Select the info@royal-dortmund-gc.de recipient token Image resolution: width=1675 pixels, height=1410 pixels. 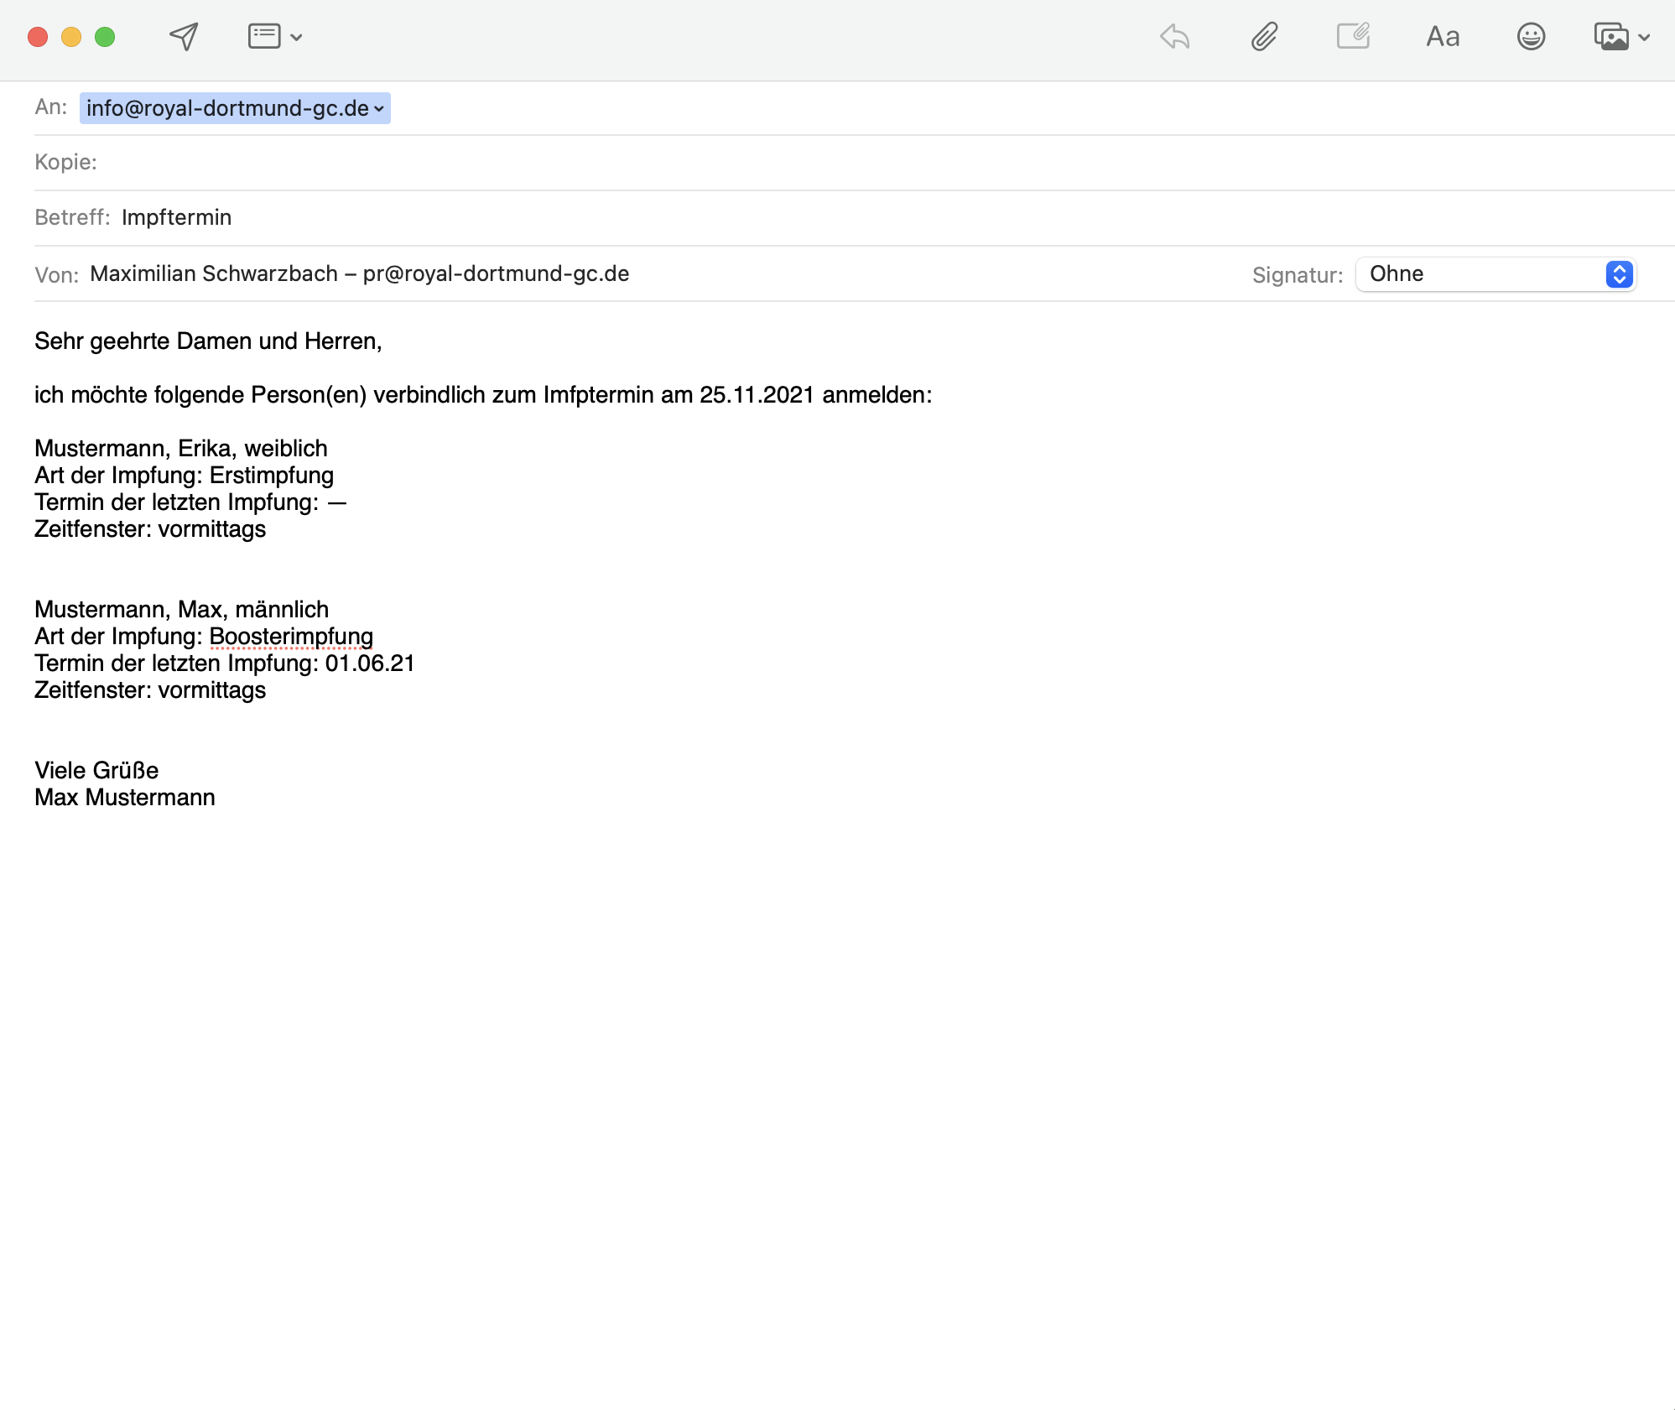click(226, 109)
